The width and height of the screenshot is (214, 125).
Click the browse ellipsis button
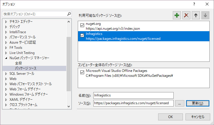(x=179, y=103)
